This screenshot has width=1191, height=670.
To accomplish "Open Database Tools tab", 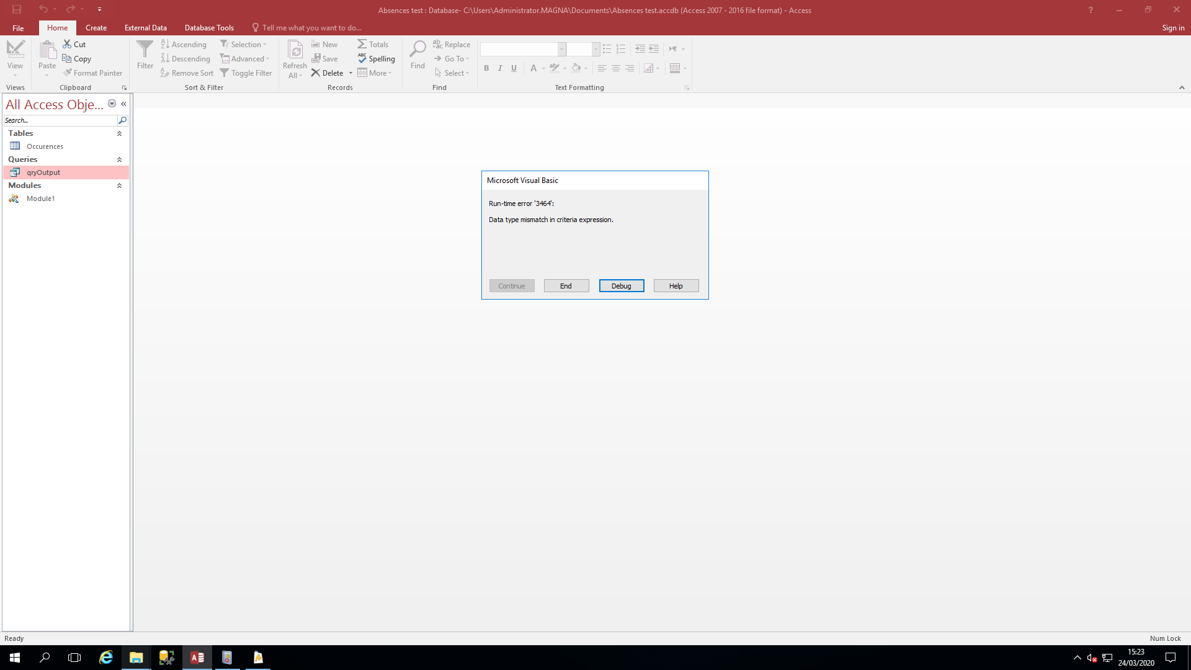I will click(x=209, y=28).
